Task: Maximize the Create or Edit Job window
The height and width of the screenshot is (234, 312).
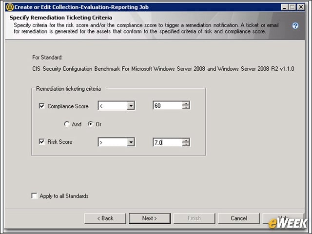Action: pos(292,7)
